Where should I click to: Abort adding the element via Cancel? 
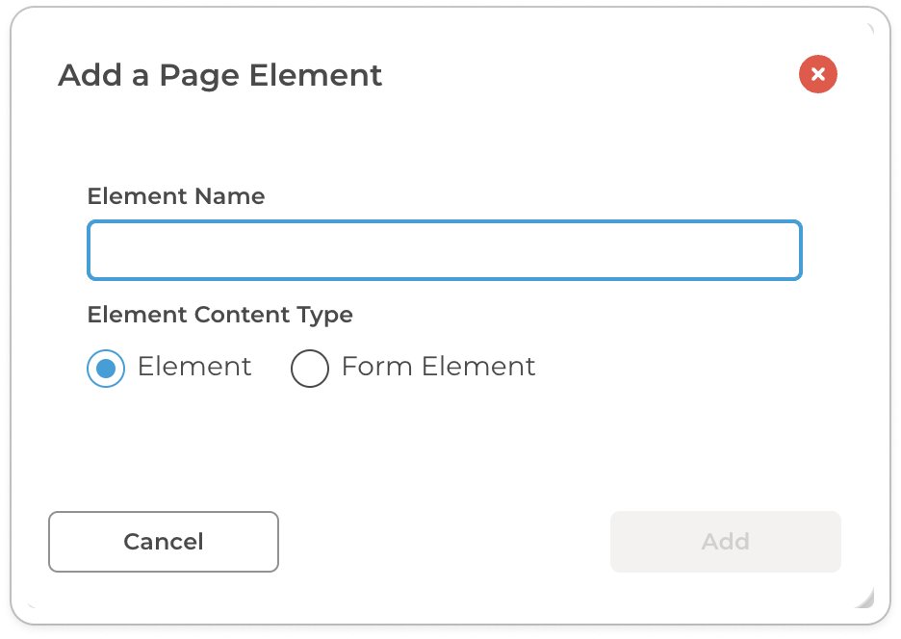coord(163,542)
